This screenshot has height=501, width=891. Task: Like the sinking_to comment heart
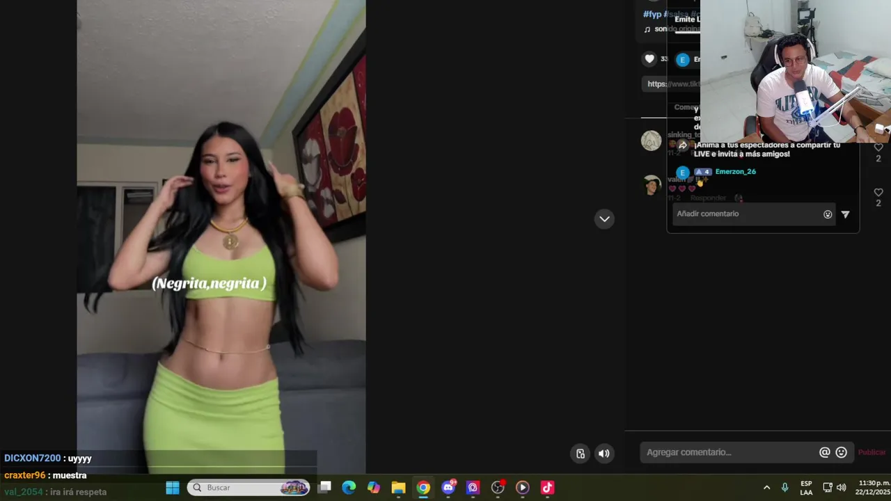click(x=878, y=148)
